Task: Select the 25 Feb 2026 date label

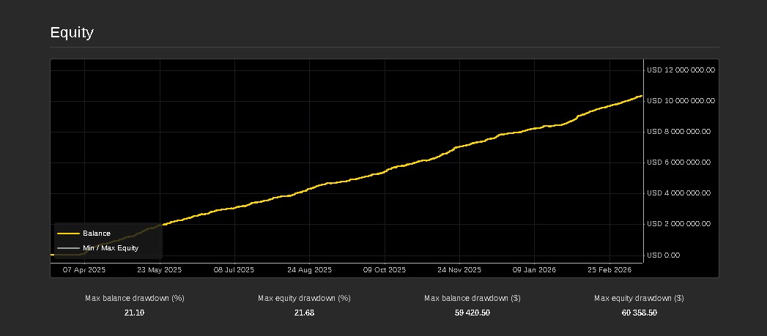Action: point(609,270)
